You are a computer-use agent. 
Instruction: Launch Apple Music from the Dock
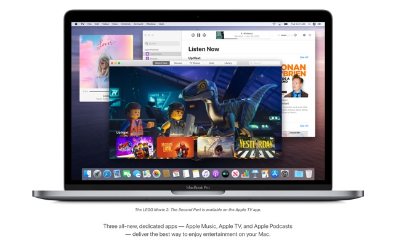pos(206,174)
